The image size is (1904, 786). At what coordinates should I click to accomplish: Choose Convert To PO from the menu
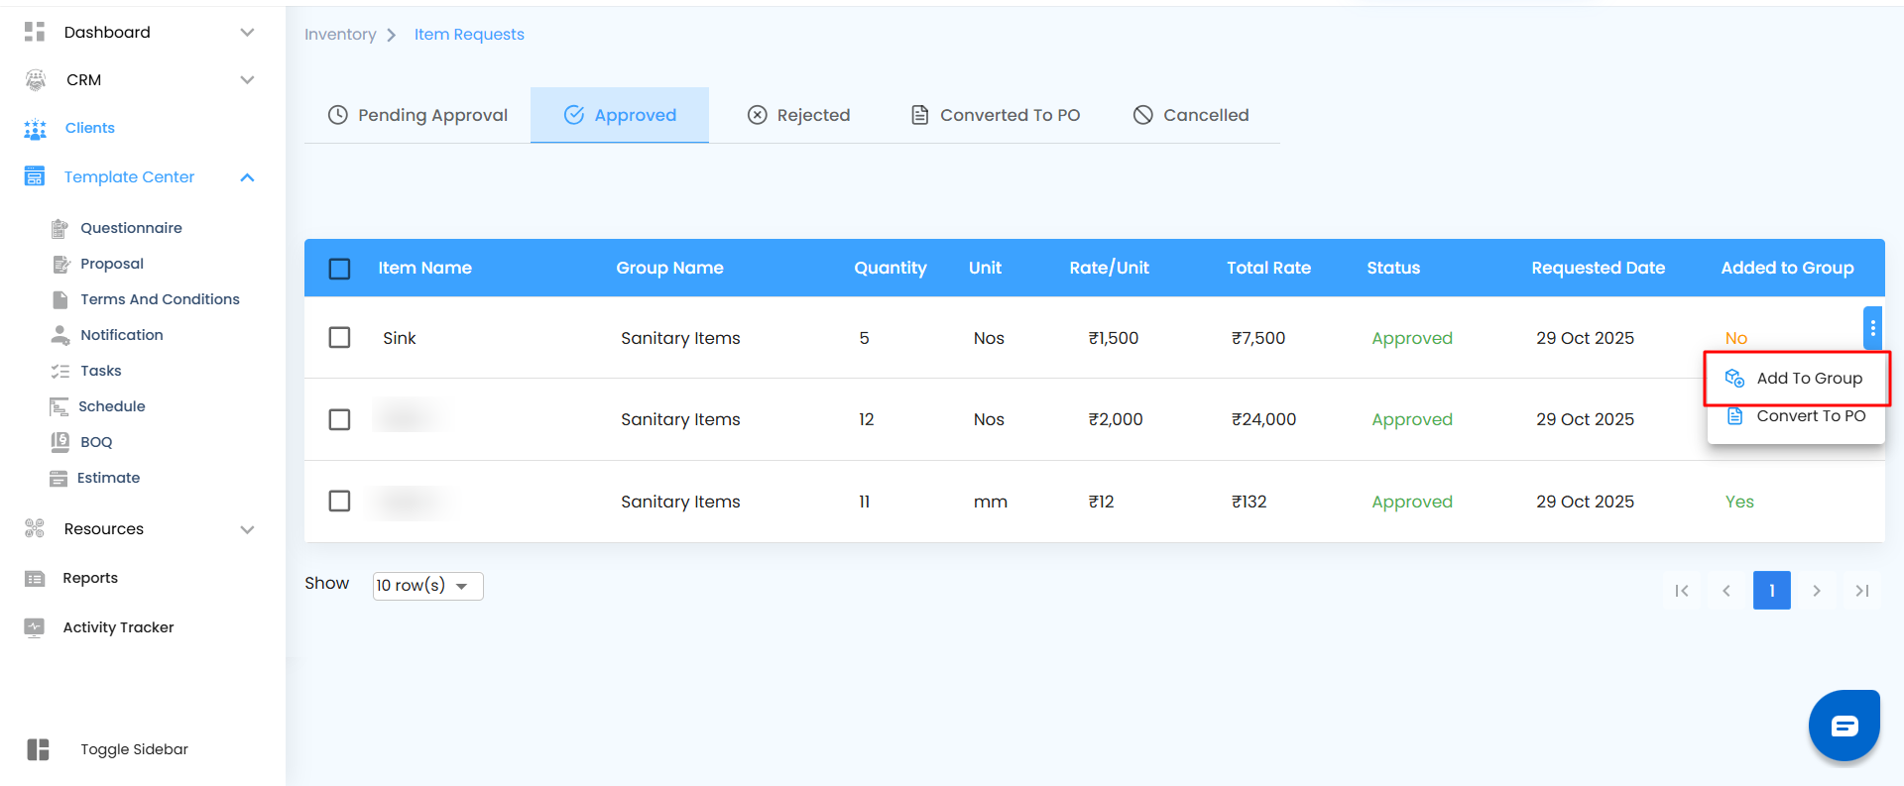[x=1796, y=416]
